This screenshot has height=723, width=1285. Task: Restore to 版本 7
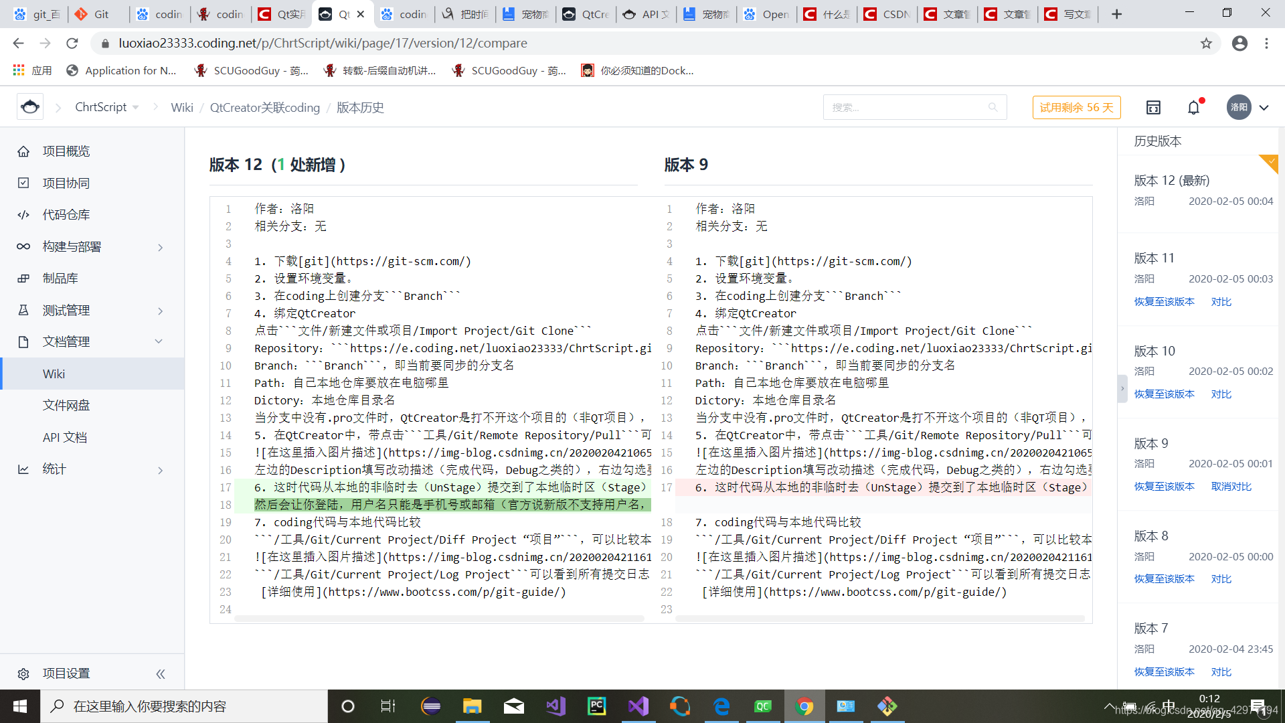pos(1164,672)
